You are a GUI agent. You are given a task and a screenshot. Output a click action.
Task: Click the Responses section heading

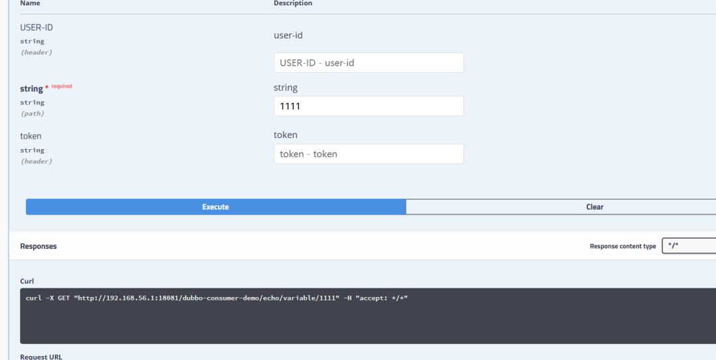38,246
